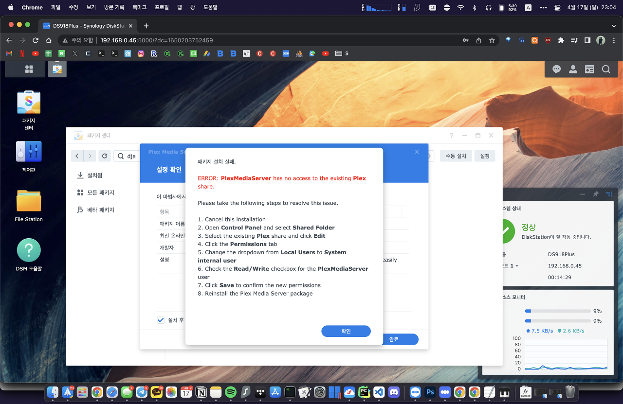Click the 192.168.0.45 IP address value
The height and width of the screenshot is (404, 623).
click(565, 266)
